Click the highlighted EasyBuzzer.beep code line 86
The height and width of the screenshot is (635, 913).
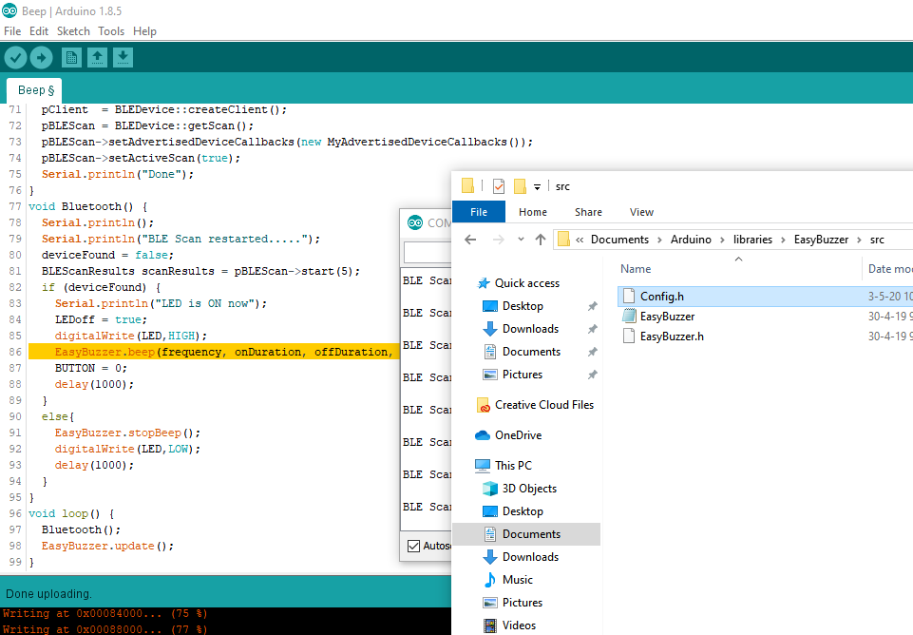(213, 352)
